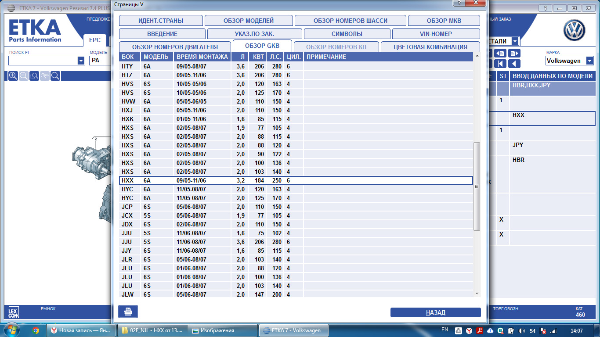Click the 14:07 clock in the taskbar
The height and width of the screenshot is (337, 600).
(576, 330)
